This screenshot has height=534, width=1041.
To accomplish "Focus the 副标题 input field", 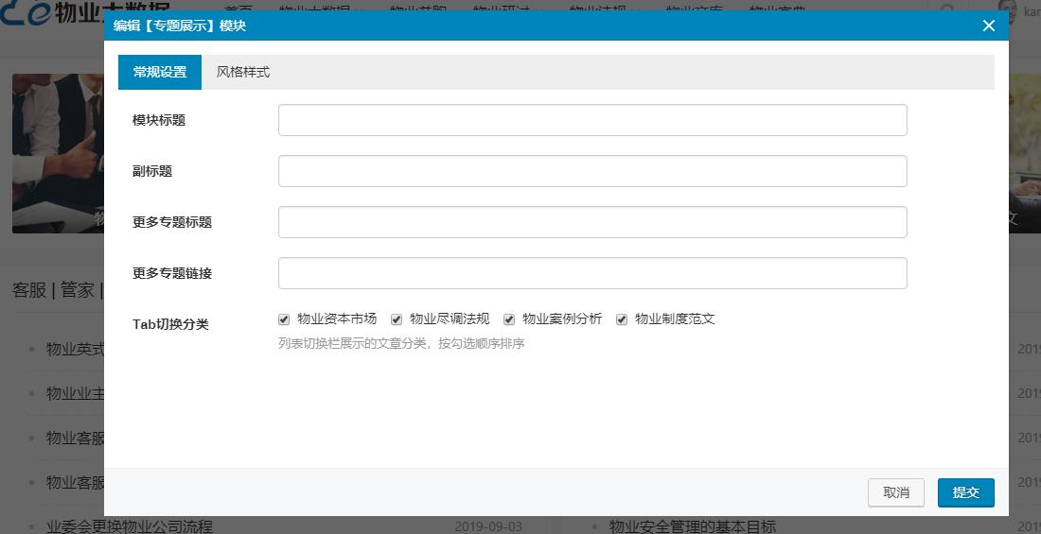I will point(592,171).
